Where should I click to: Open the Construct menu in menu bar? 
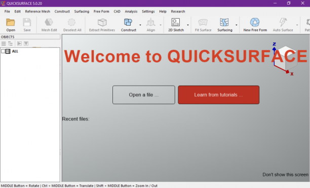click(x=62, y=12)
